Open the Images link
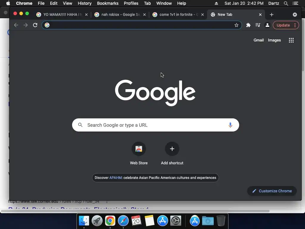The height and width of the screenshot is (229, 305). click(x=274, y=40)
